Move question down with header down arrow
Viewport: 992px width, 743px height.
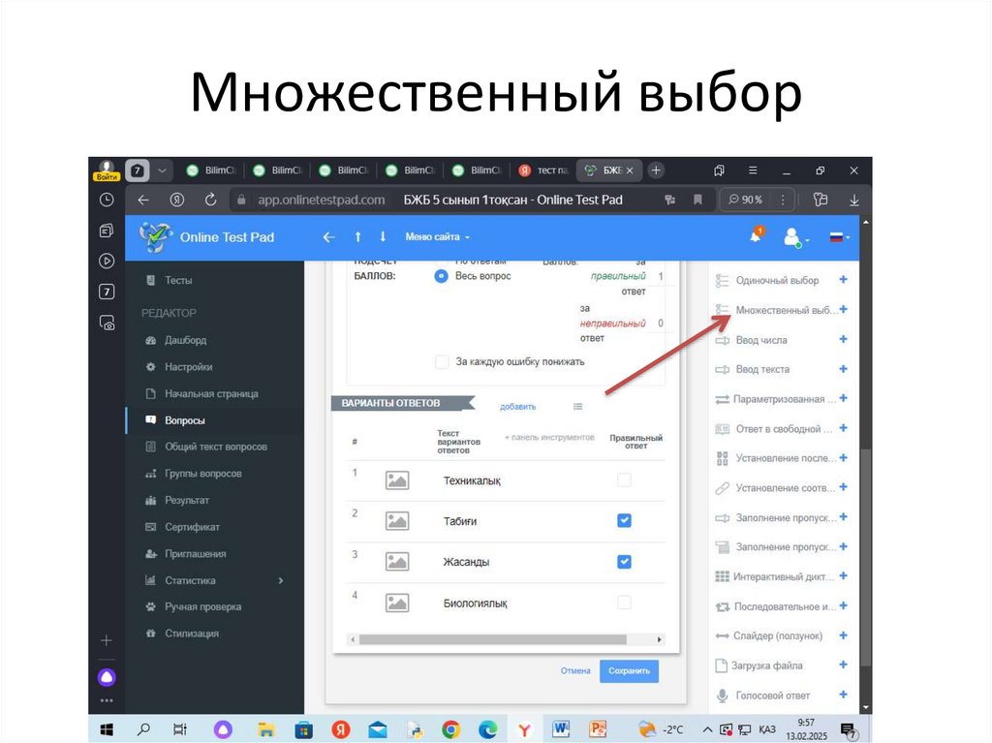tap(383, 236)
